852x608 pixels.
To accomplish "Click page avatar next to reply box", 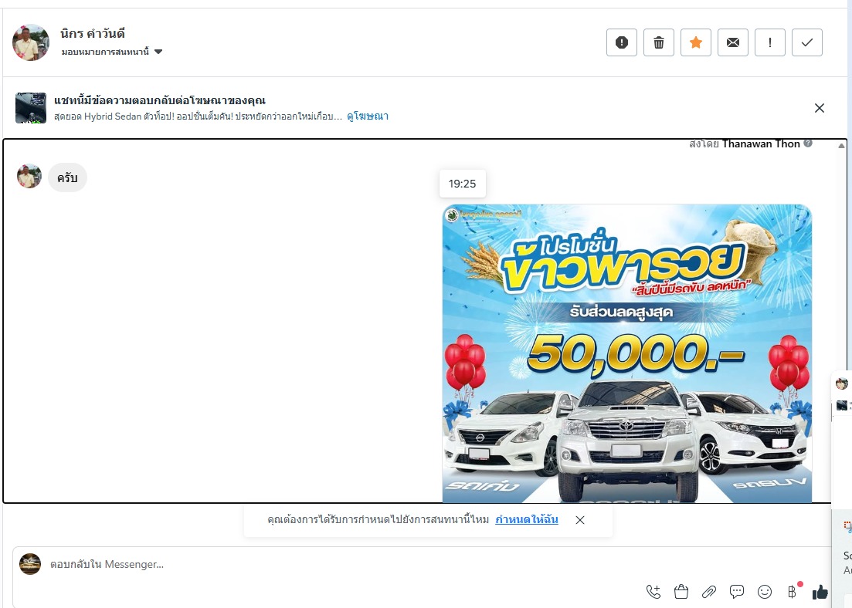I will (30, 564).
